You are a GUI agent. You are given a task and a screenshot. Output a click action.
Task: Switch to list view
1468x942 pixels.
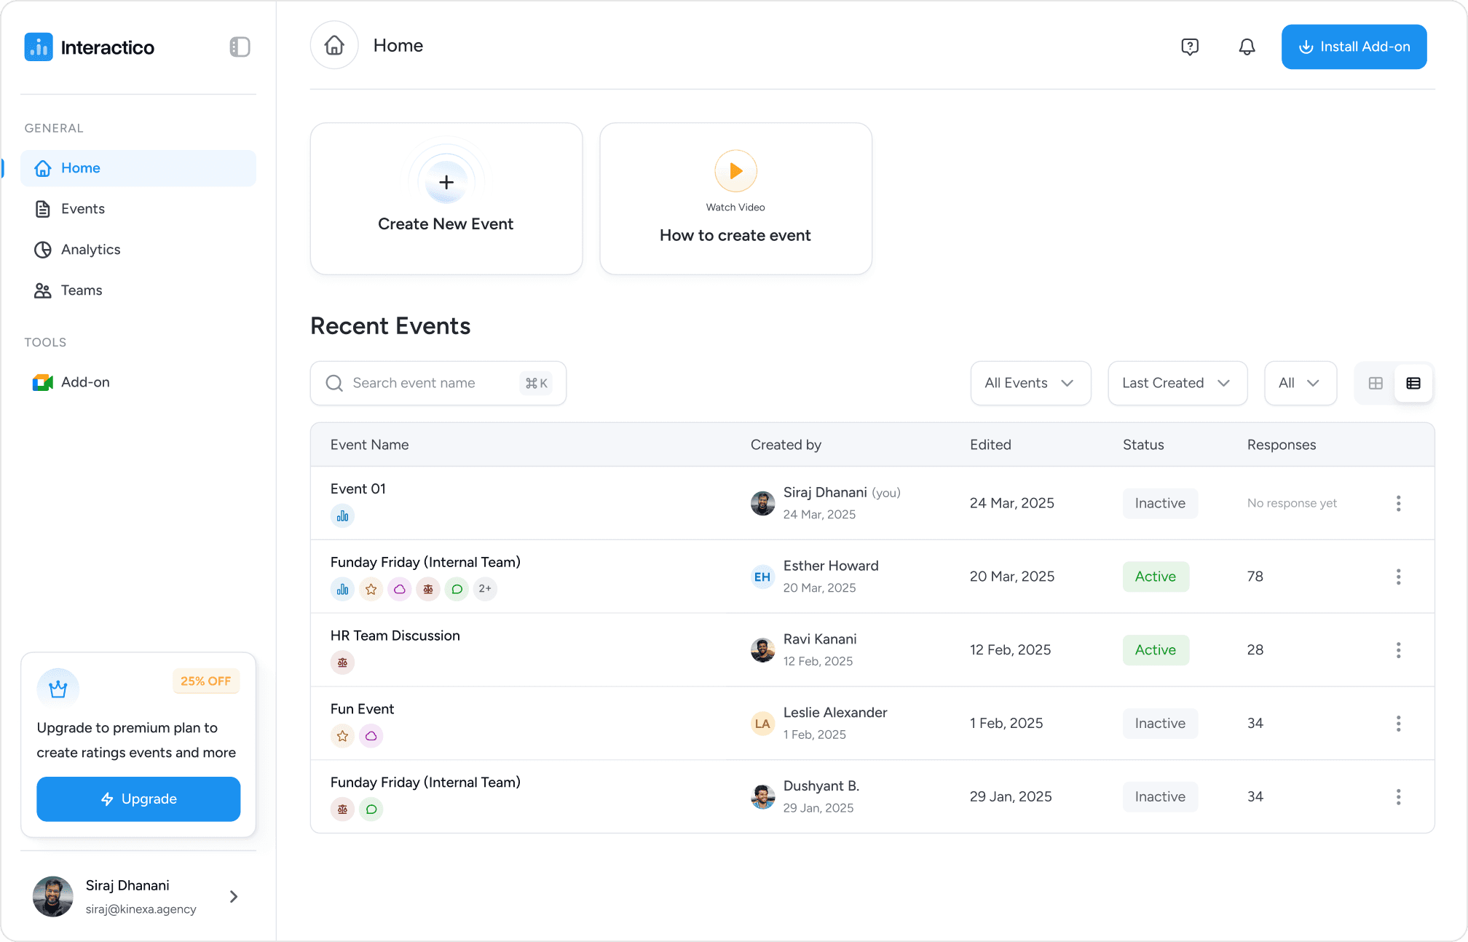pos(1413,384)
